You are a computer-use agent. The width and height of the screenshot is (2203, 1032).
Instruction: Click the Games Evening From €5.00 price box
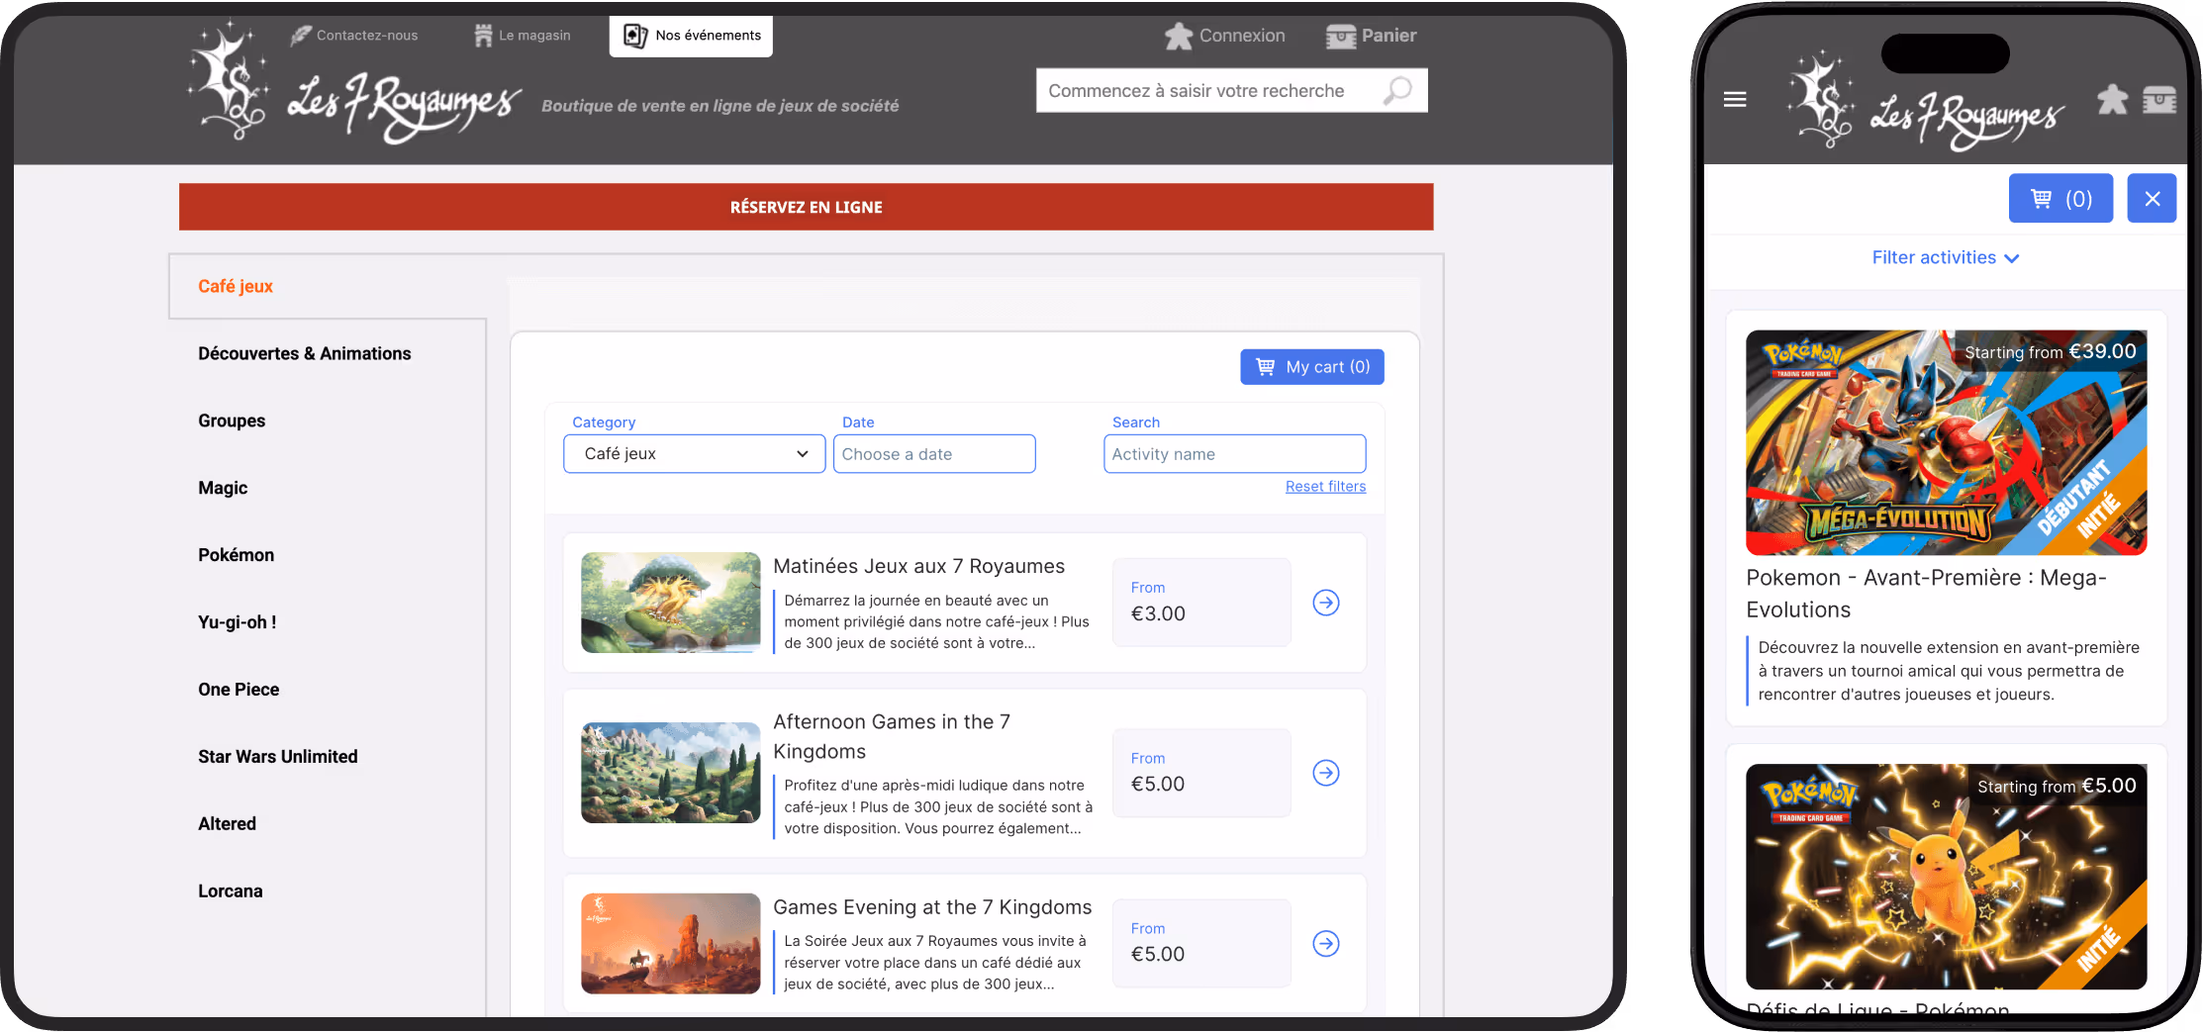coord(1201,943)
